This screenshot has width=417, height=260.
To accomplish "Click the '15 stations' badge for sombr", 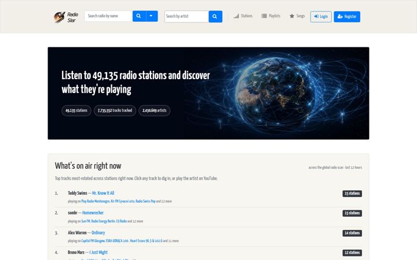I will pos(352,213).
